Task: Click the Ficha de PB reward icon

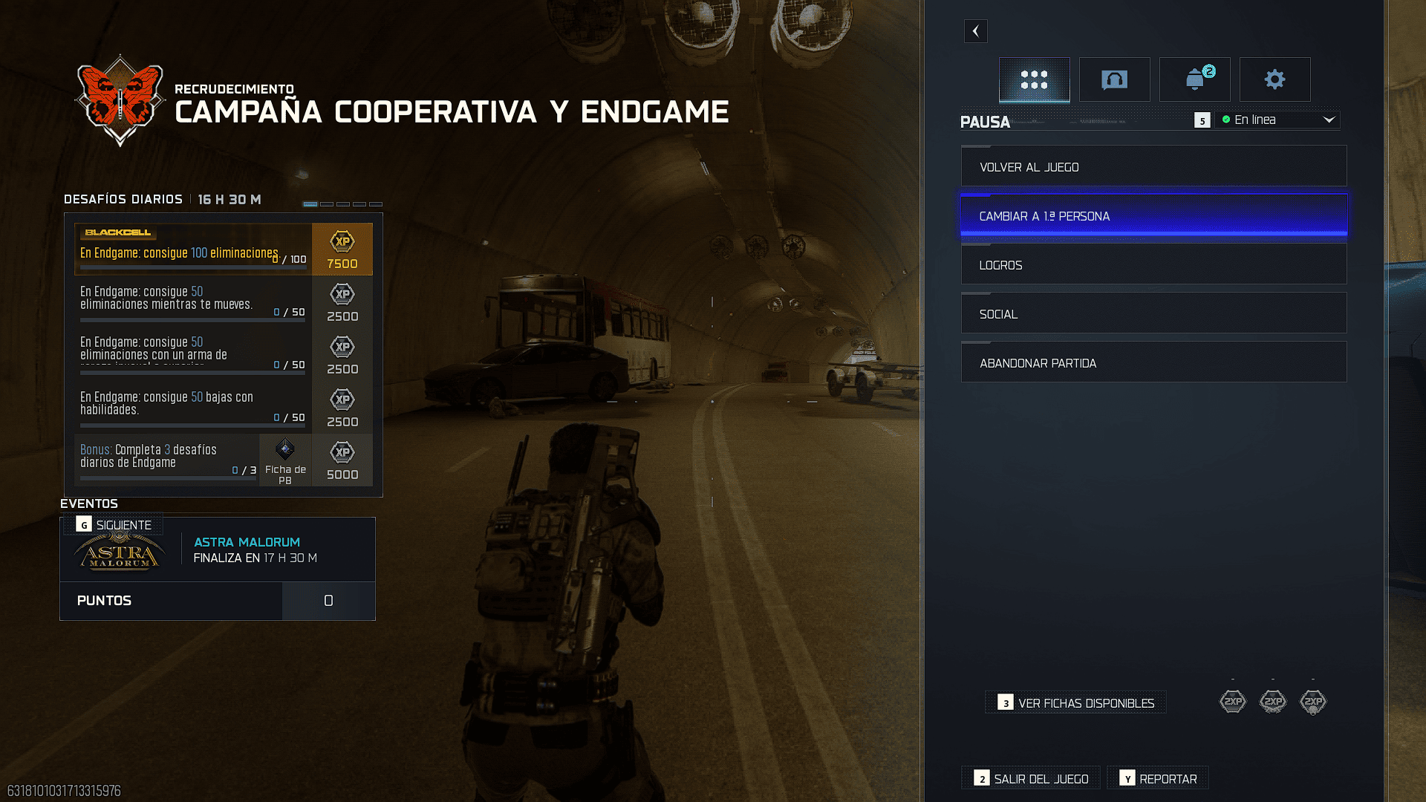Action: [285, 450]
